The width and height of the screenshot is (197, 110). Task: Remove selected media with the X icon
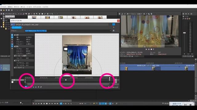31,14
